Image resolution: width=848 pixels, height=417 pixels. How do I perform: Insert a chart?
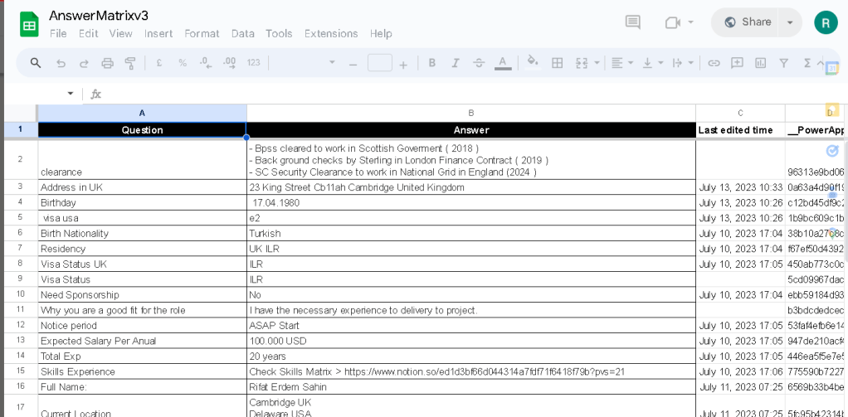click(x=760, y=63)
